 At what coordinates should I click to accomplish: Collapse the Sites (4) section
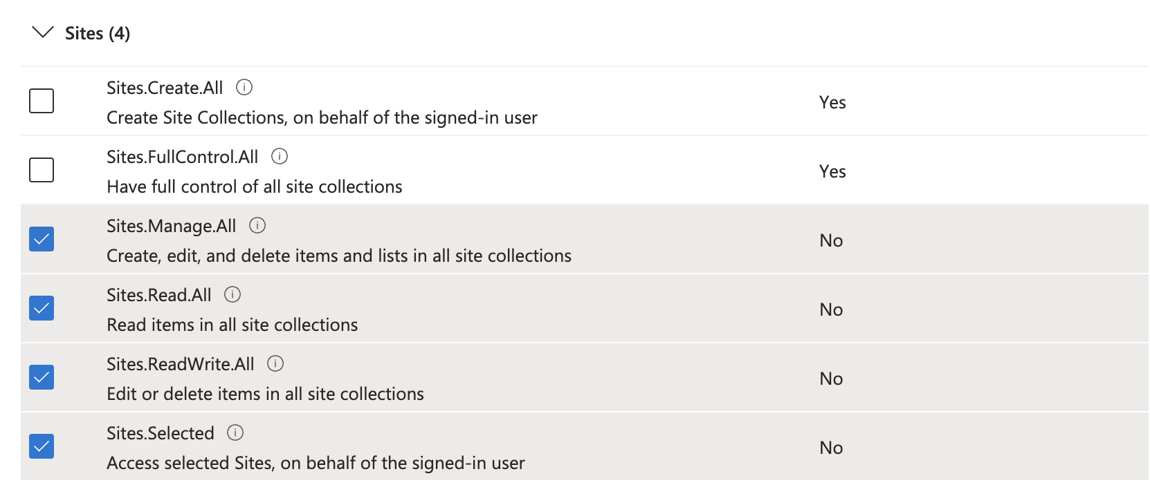click(42, 32)
